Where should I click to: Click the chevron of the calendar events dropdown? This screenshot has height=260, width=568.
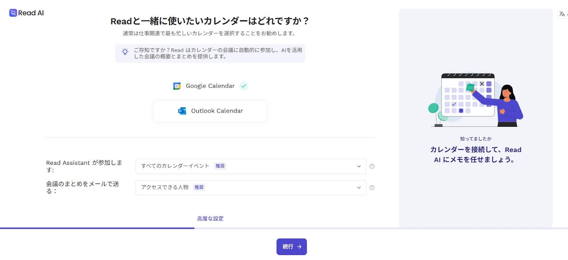[x=359, y=166]
